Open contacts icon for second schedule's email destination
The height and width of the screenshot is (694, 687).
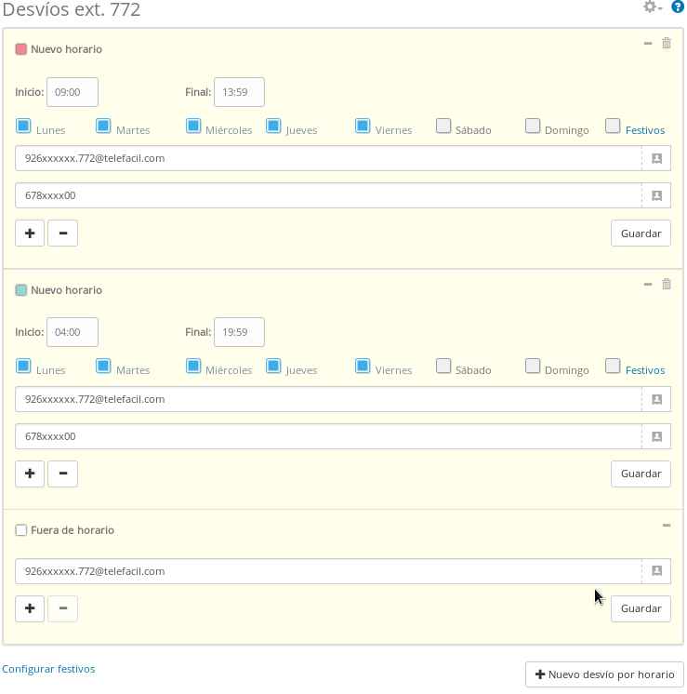coord(656,399)
